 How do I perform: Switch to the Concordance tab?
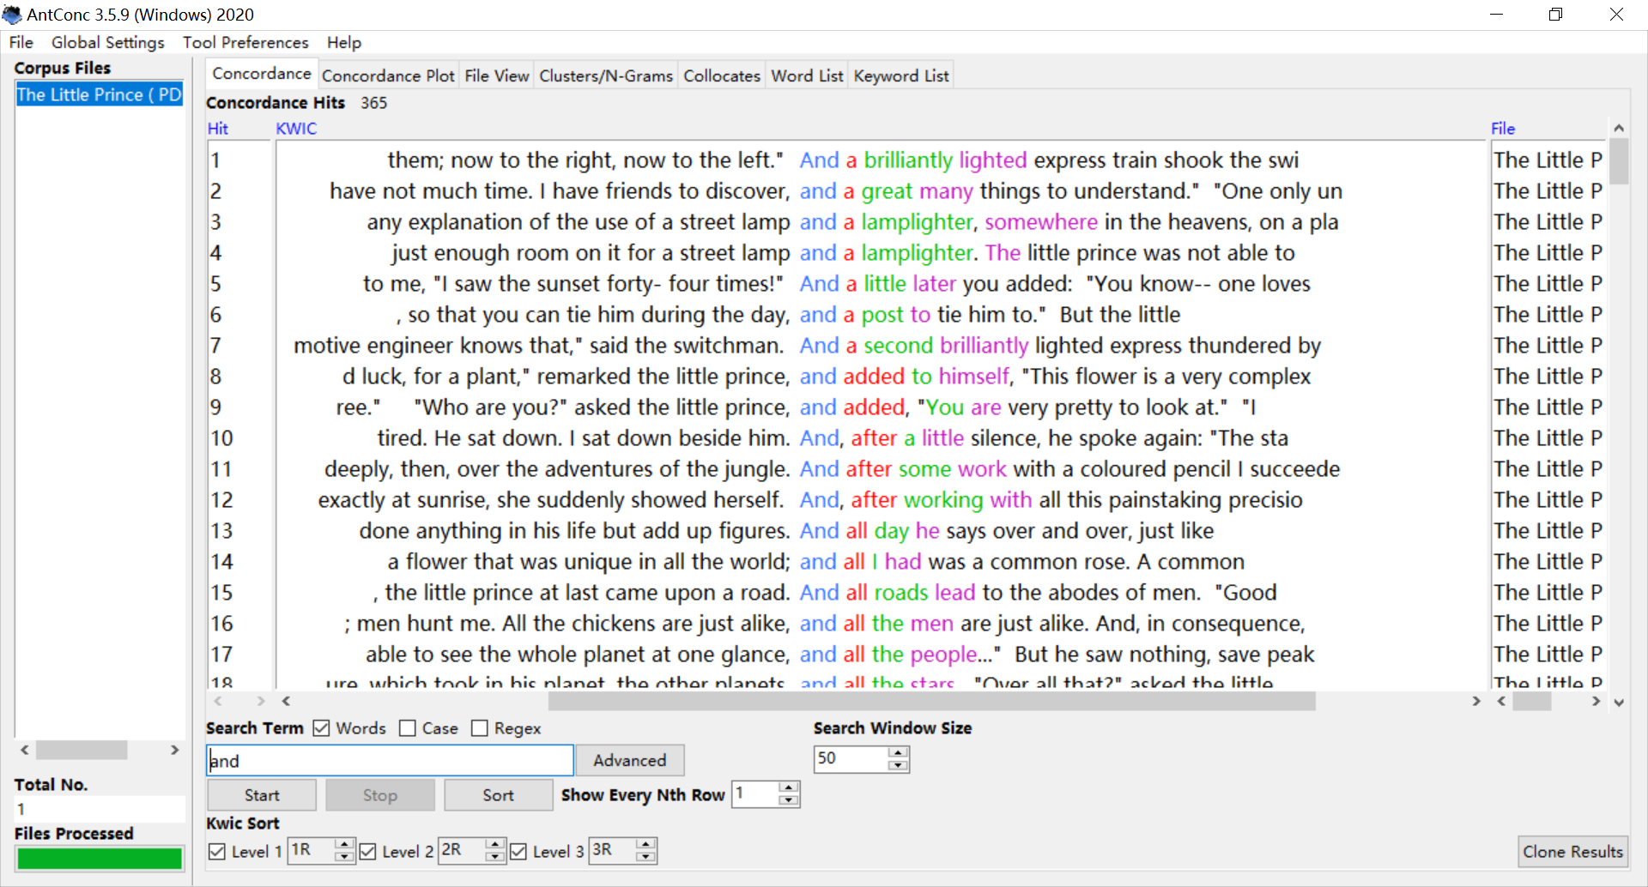tap(262, 74)
